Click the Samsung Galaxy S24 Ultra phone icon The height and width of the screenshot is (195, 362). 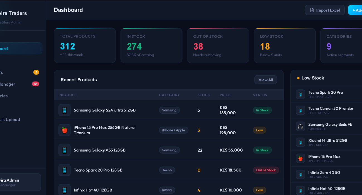click(64, 110)
